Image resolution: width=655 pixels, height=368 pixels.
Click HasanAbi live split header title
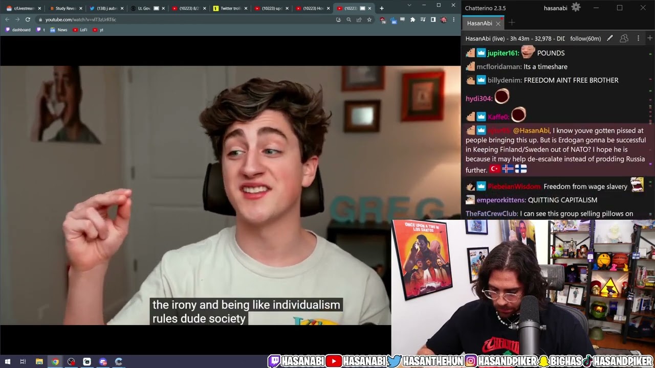point(515,38)
